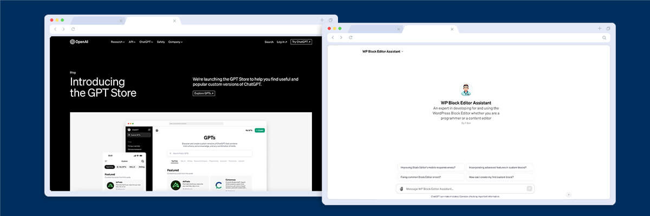650x216 pixels.
Task: Close the inactive tab in right browser
Action: coord(398,29)
